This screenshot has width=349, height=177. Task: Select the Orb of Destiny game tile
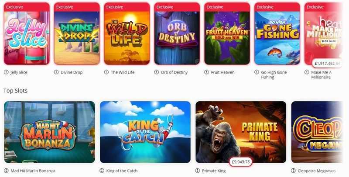click(177, 33)
